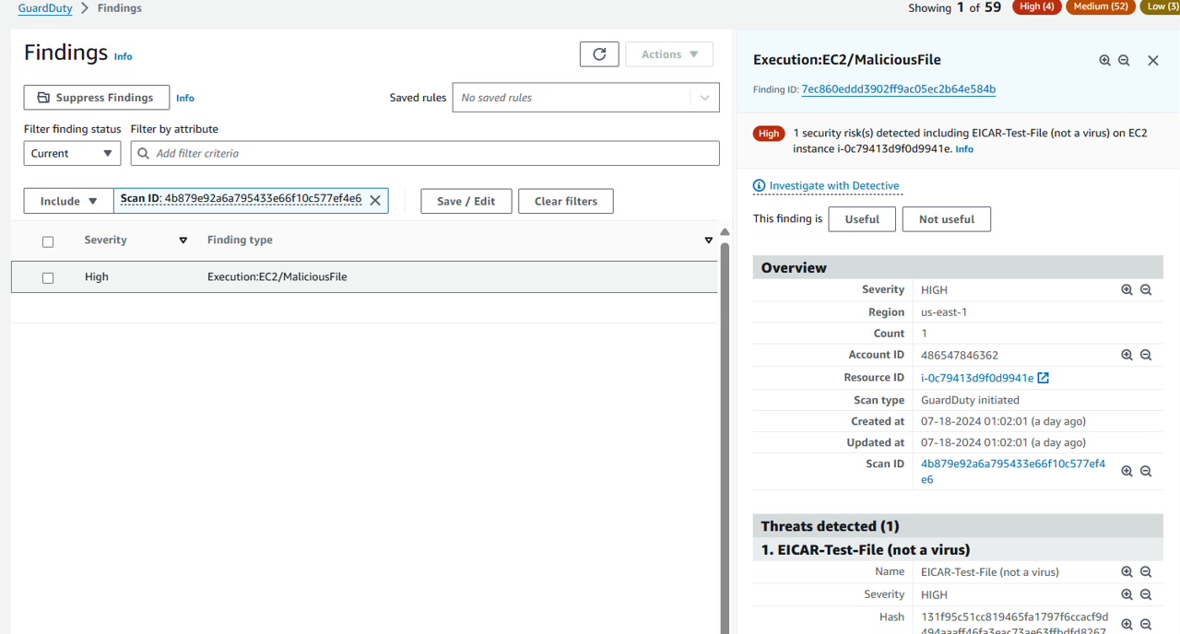Open the Include filter mode dropdown
Viewport: 1180px width, 634px height.
pyautogui.click(x=69, y=201)
